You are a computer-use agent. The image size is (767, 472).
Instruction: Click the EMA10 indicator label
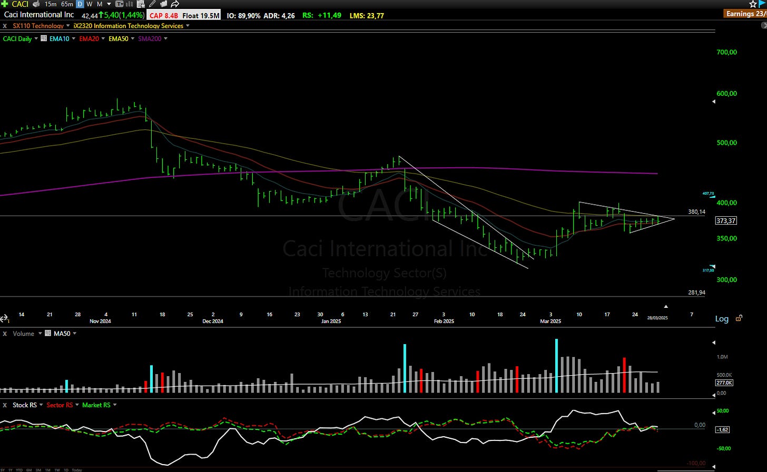(x=60, y=38)
